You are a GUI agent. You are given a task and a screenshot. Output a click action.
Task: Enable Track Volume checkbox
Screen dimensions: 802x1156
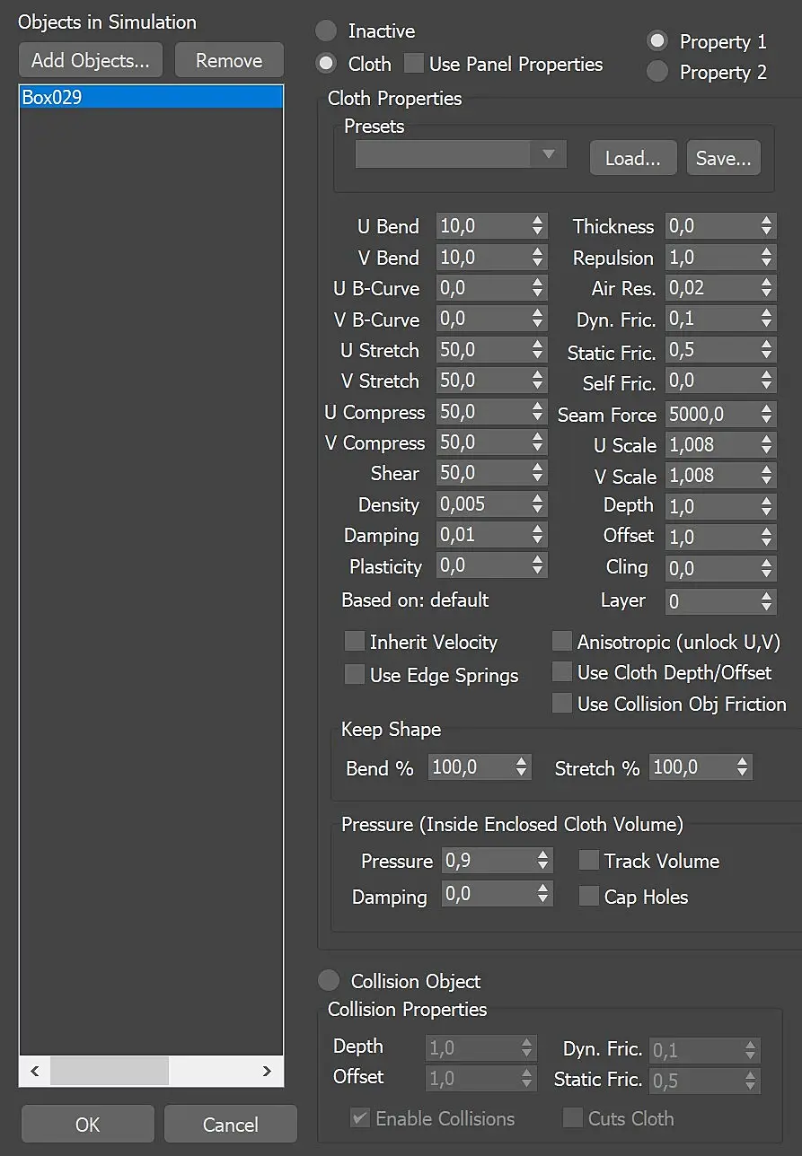tap(589, 861)
